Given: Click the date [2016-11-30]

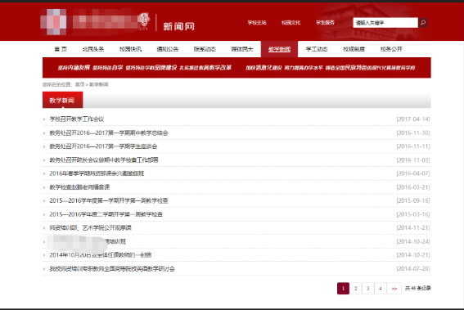Looking at the screenshot, I should coord(413,133).
